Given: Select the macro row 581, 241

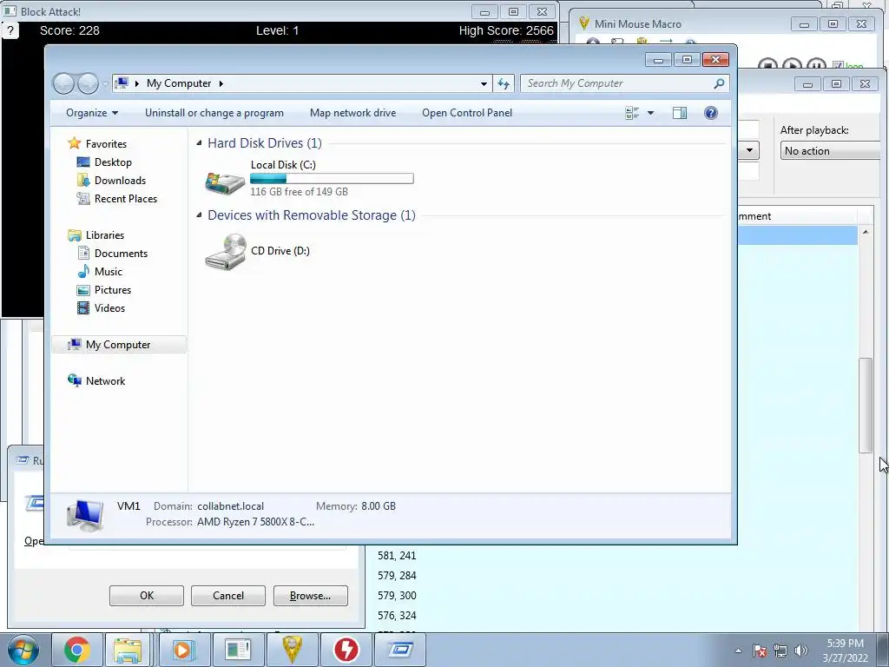Looking at the screenshot, I should [397, 556].
